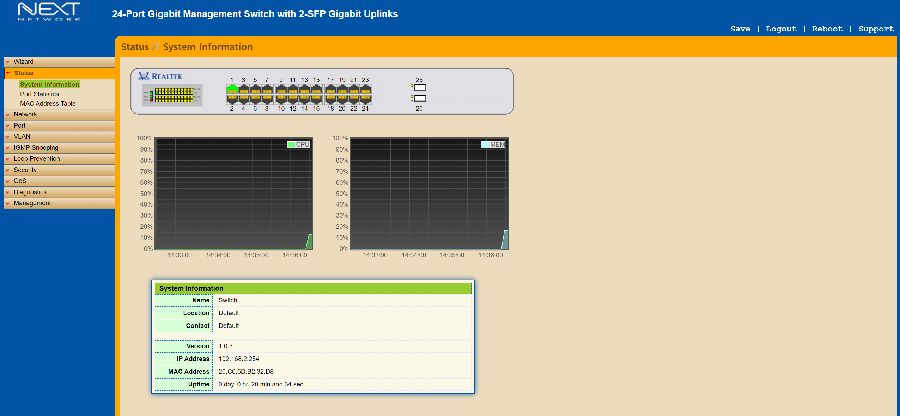Click the Logout link
Image resolution: width=900 pixels, height=416 pixels.
pyautogui.click(x=781, y=29)
